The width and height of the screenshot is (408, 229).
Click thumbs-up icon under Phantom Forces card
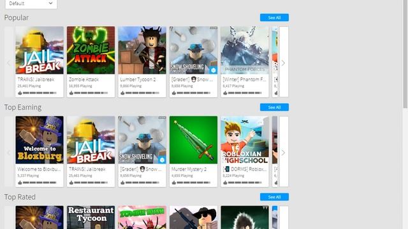225,93
